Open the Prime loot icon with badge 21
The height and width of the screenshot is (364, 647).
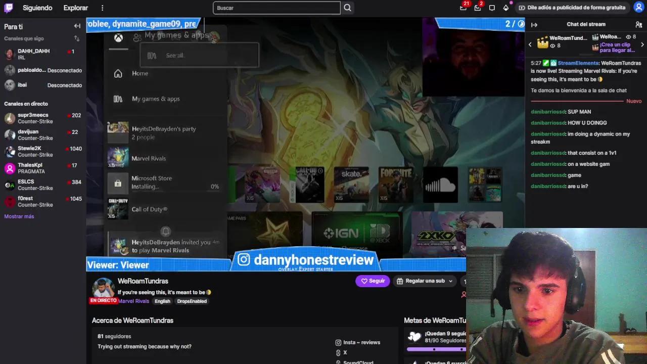point(463,8)
